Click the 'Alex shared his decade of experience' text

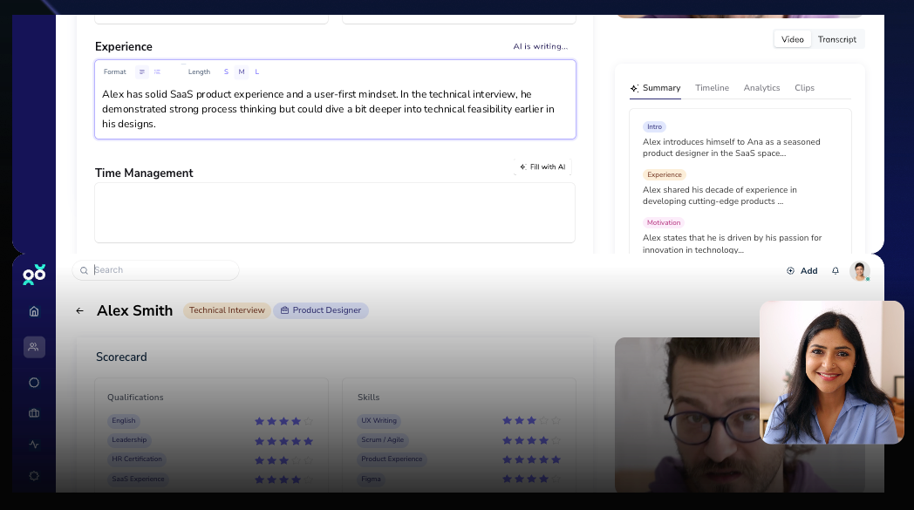point(720,195)
